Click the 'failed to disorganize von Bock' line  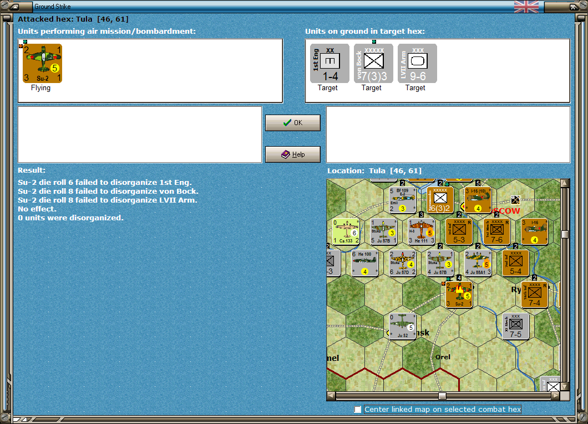(x=108, y=191)
